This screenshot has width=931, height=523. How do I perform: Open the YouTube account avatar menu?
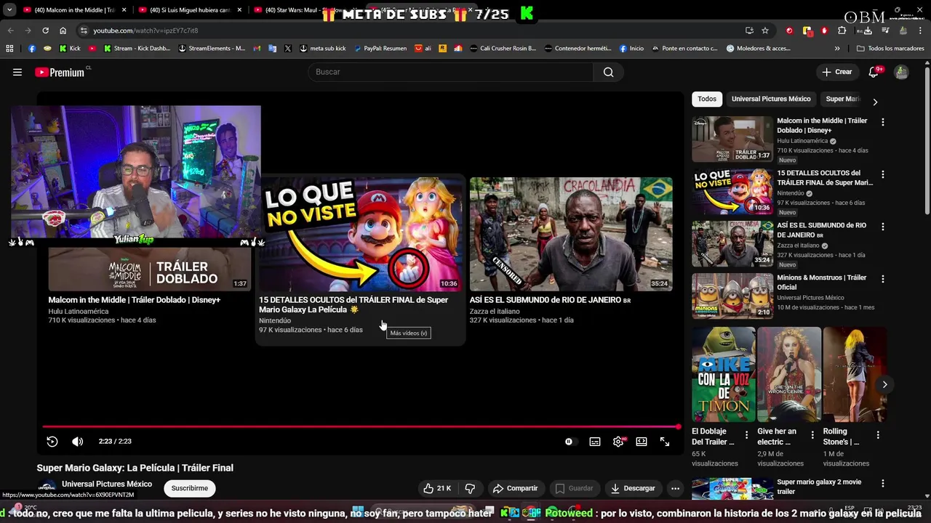click(901, 72)
